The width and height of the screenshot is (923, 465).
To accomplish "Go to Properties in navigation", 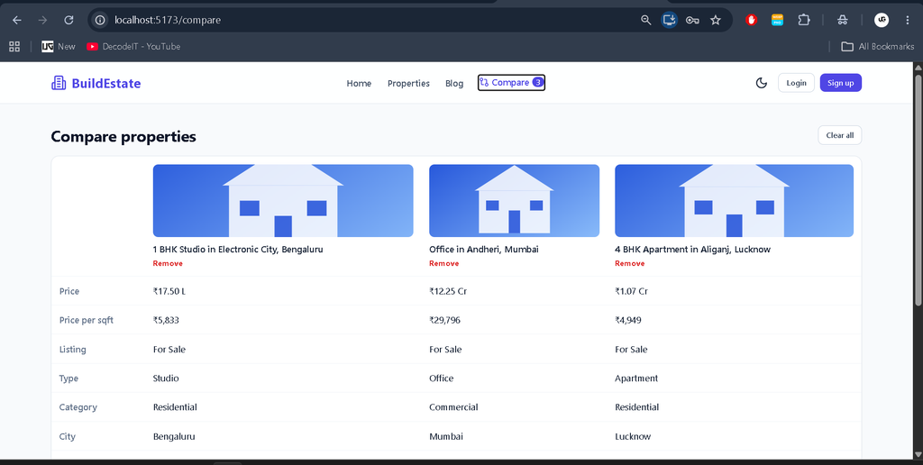I will pos(408,84).
